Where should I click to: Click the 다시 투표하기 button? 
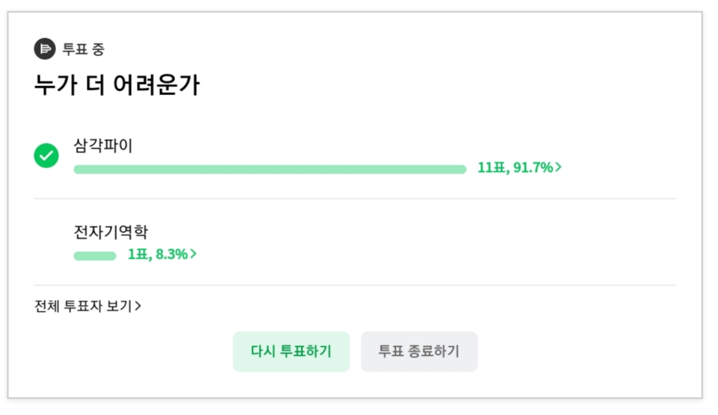click(291, 351)
